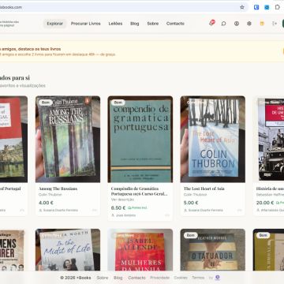This screenshot has height=284, width=284.
Task: Open the dark blue browser extension icon
Action: (x=256, y=7)
